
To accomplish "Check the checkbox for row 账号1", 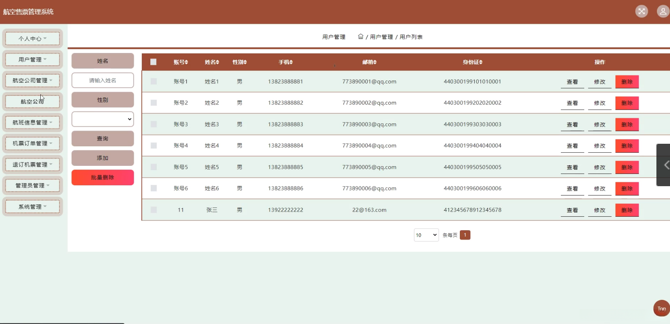I will click(154, 81).
